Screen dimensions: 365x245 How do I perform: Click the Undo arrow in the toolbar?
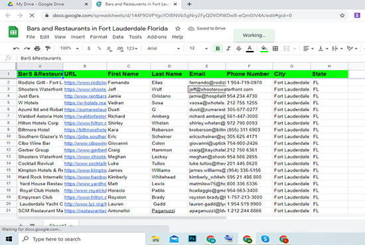(x=16, y=48)
